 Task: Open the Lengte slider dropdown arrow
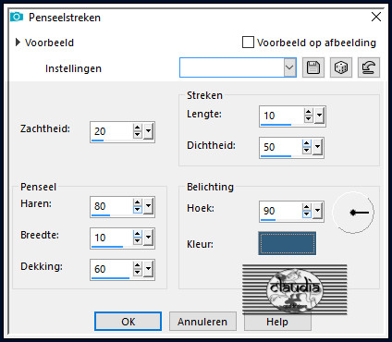[319, 116]
